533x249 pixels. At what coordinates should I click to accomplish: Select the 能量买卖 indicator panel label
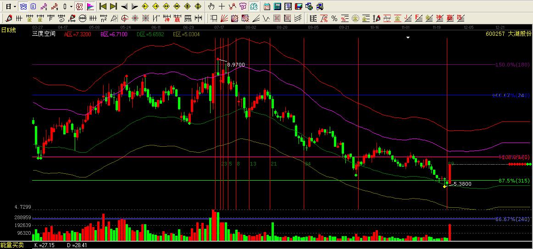click(x=12, y=245)
